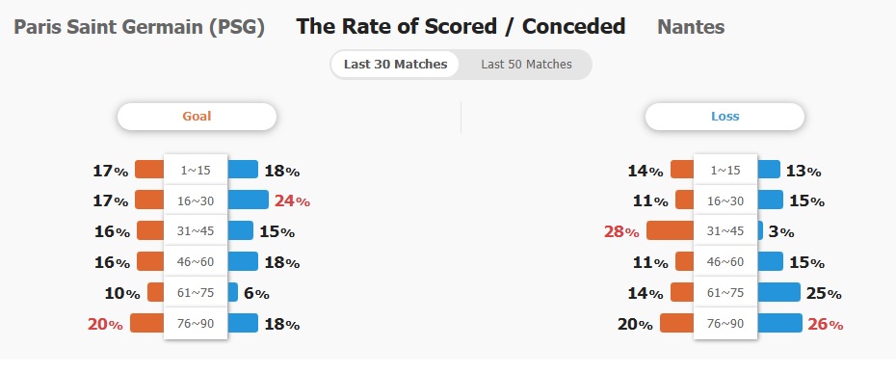Select the orange 28% Loss bar

pyautogui.click(x=670, y=230)
